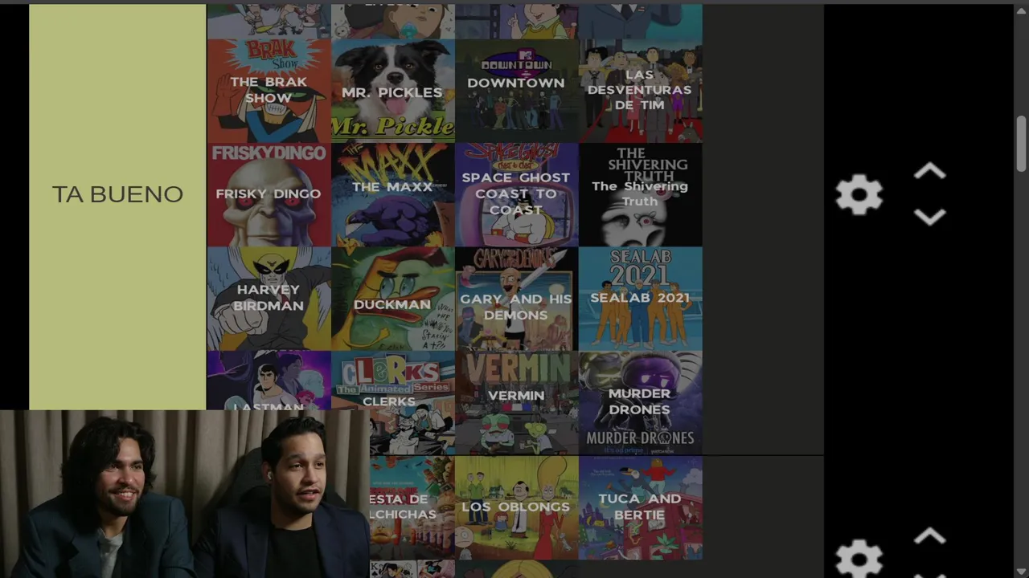The height and width of the screenshot is (578, 1029).
Task: Select the Duckman thumbnail
Action: (392, 298)
